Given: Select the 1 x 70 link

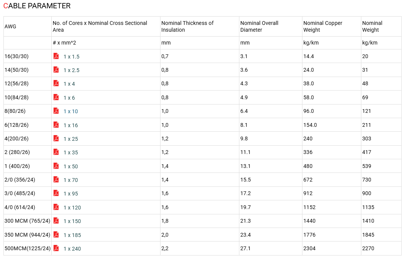Looking at the screenshot, I should coord(71,180).
